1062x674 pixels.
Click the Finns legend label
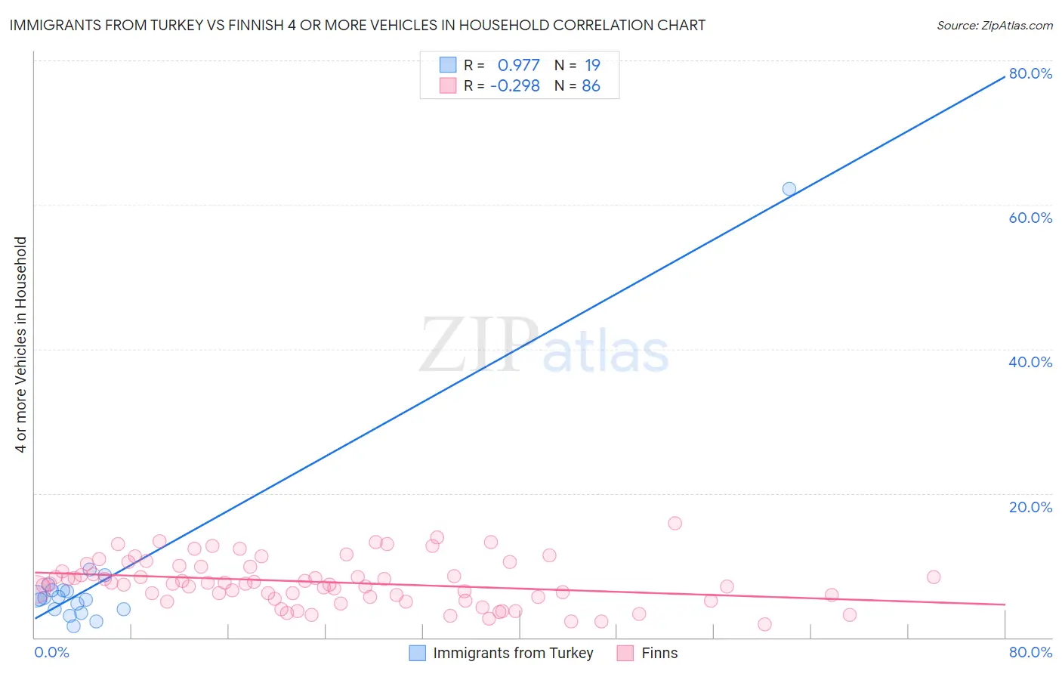point(659,653)
